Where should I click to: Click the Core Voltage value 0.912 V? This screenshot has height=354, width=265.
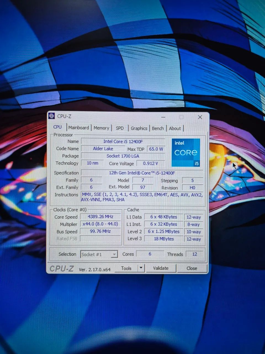pos(151,163)
